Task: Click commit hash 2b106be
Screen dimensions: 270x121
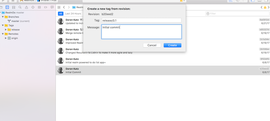Action: (264, 49)
